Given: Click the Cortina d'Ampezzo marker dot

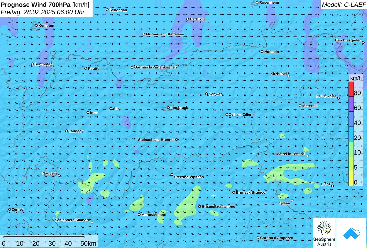Looking at the screenshot, I should (x=258, y=238).
